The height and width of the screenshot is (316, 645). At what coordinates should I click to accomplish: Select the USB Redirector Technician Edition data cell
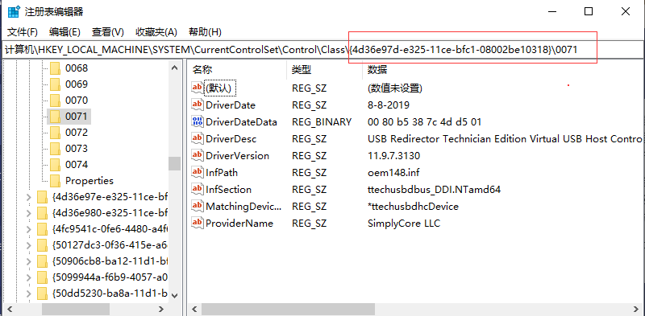pos(506,139)
